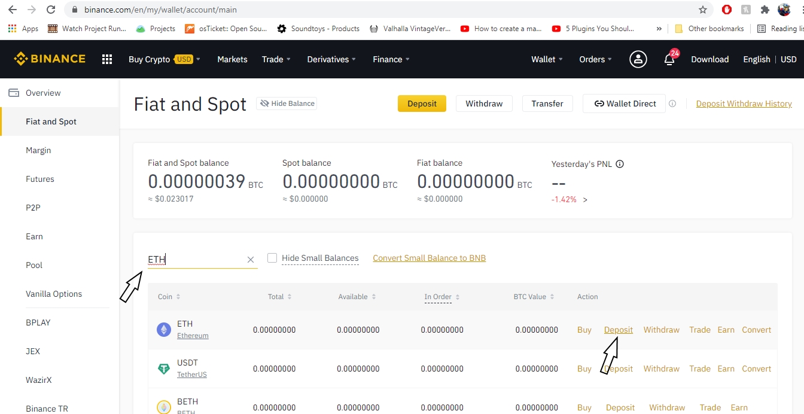Toggle Hide Balance
The height and width of the screenshot is (414, 804).
coord(287,103)
